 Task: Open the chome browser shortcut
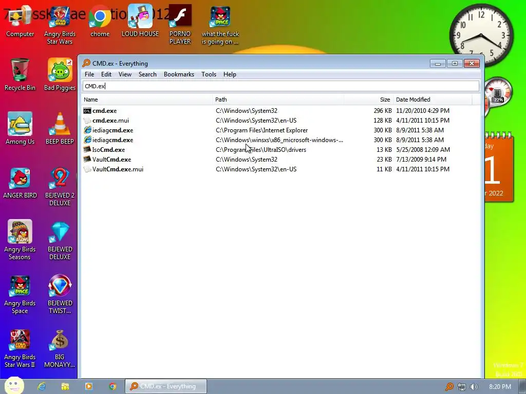pyautogui.click(x=100, y=21)
